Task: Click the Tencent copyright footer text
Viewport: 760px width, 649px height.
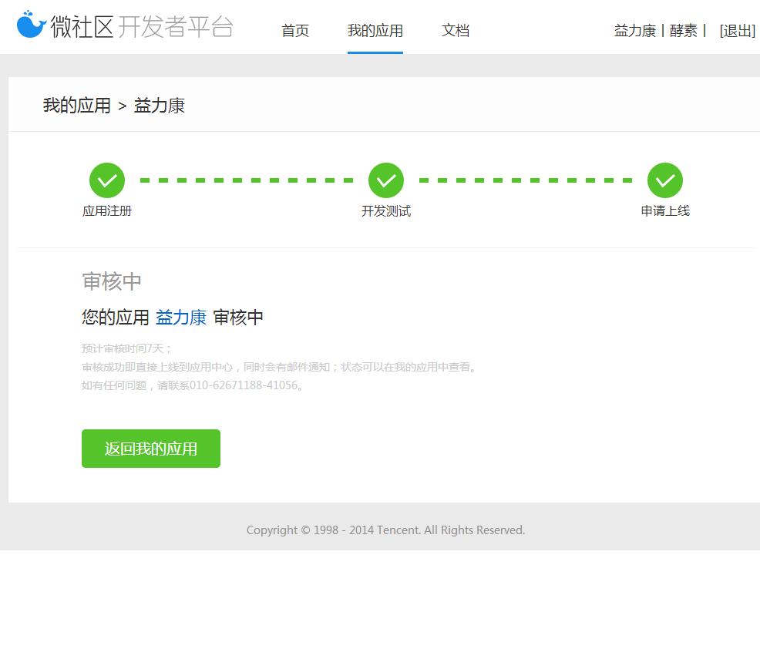Action: click(386, 530)
